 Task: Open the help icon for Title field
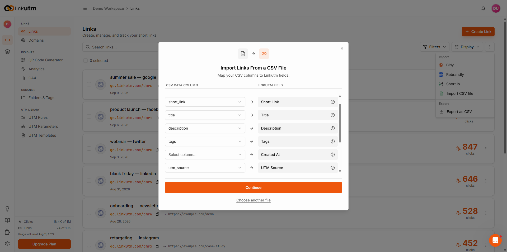pyautogui.click(x=332, y=115)
